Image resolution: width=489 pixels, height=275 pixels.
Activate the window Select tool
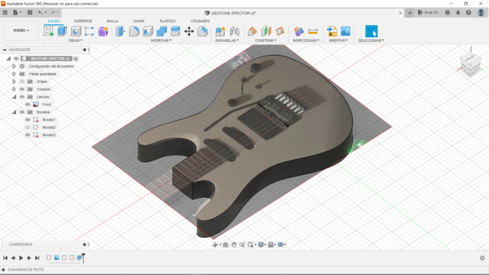pyautogui.click(x=371, y=31)
